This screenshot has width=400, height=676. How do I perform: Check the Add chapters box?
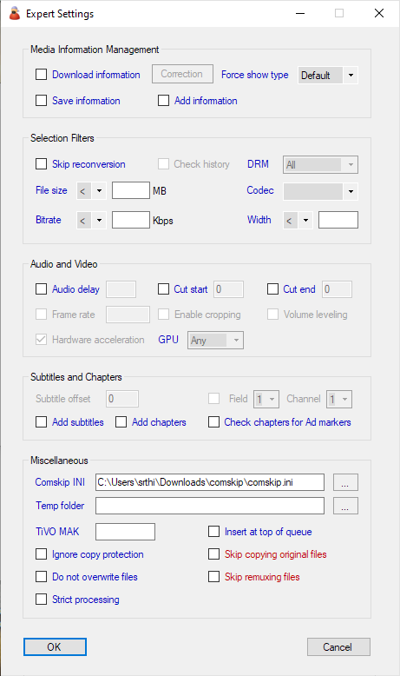121,421
